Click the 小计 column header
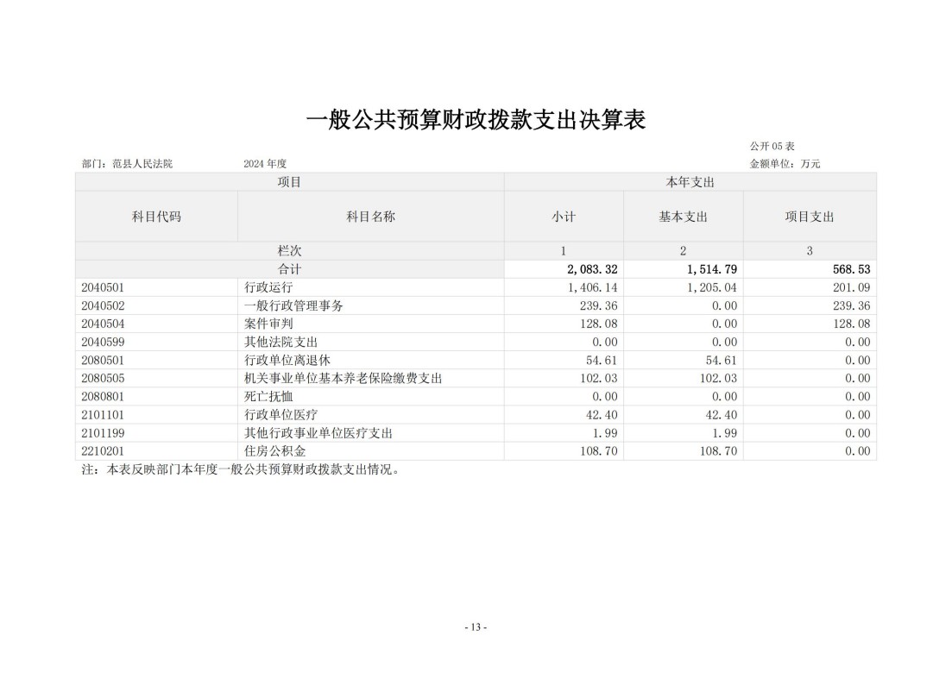This screenshot has height=673, width=952. (564, 217)
